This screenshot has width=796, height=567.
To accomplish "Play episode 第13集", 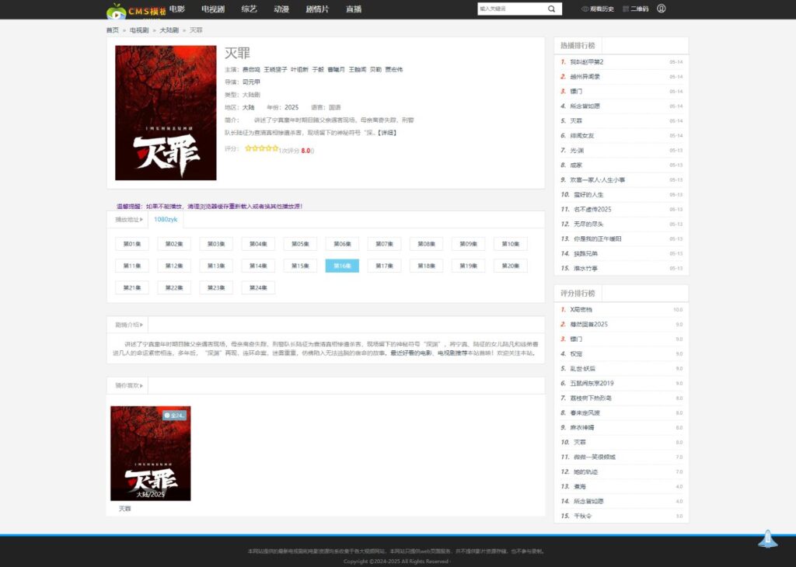I will 216,266.
